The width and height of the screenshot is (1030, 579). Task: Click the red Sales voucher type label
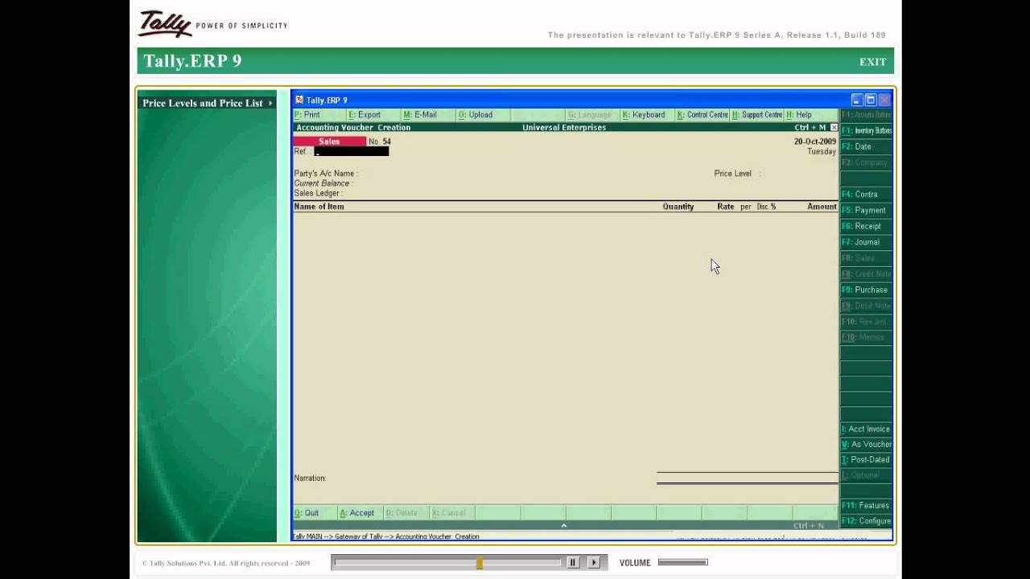pyautogui.click(x=329, y=142)
